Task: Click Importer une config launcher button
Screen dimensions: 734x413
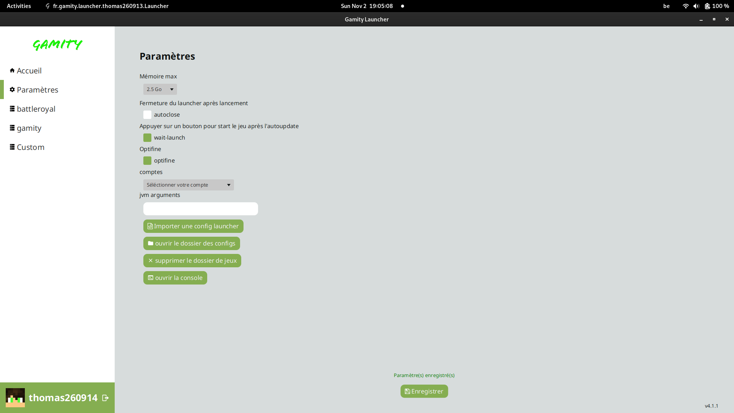Action: [x=193, y=226]
